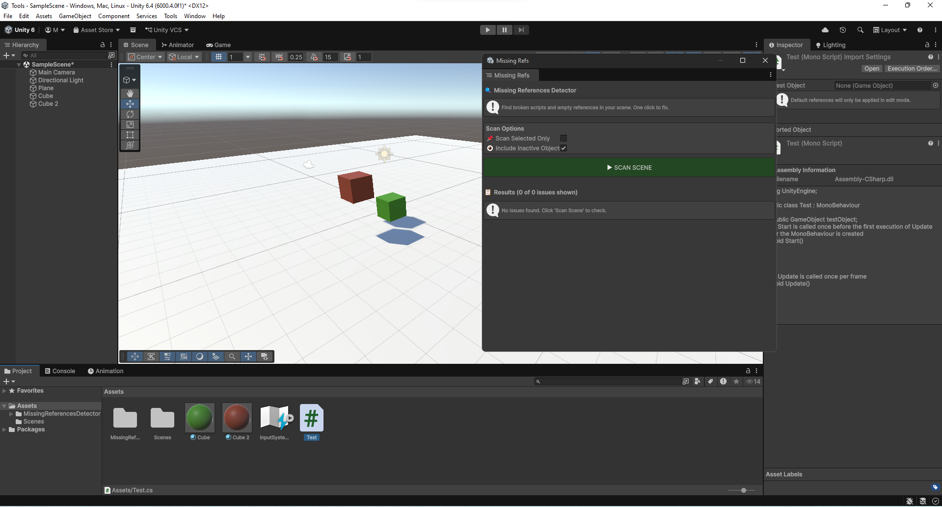The height and width of the screenshot is (507, 942).
Task: Enable Scan Selected Only checkbox
Action: pos(564,138)
